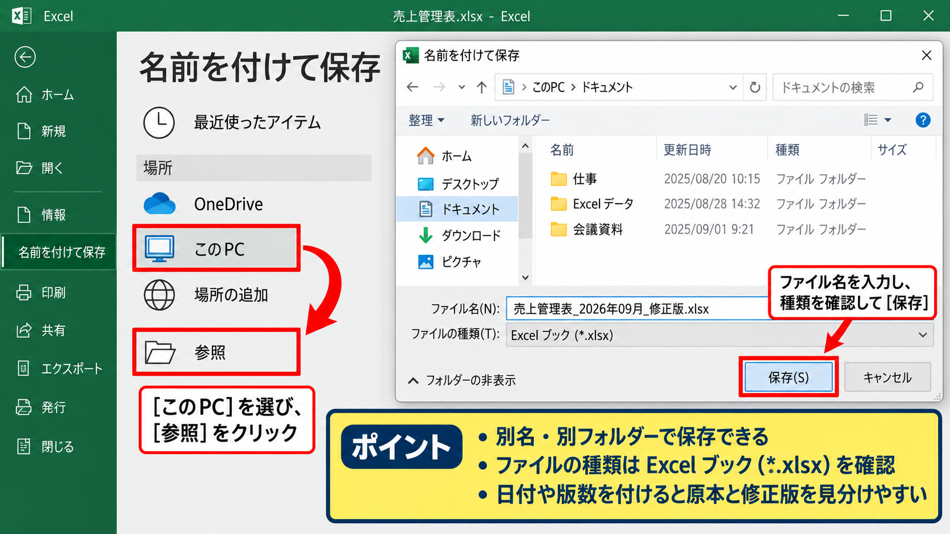Open recent locations dropdown arrow
This screenshot has height=534, width=950.
[462, 87]
